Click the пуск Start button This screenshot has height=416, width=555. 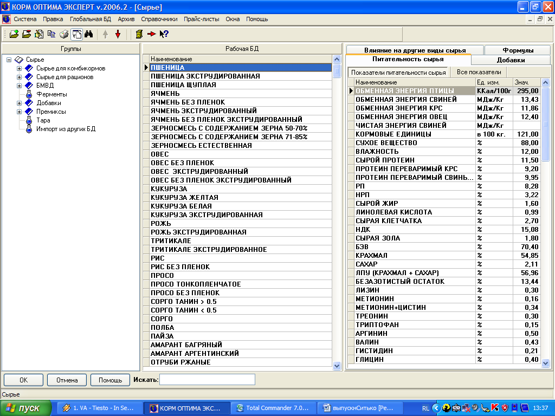coord(26,408)
